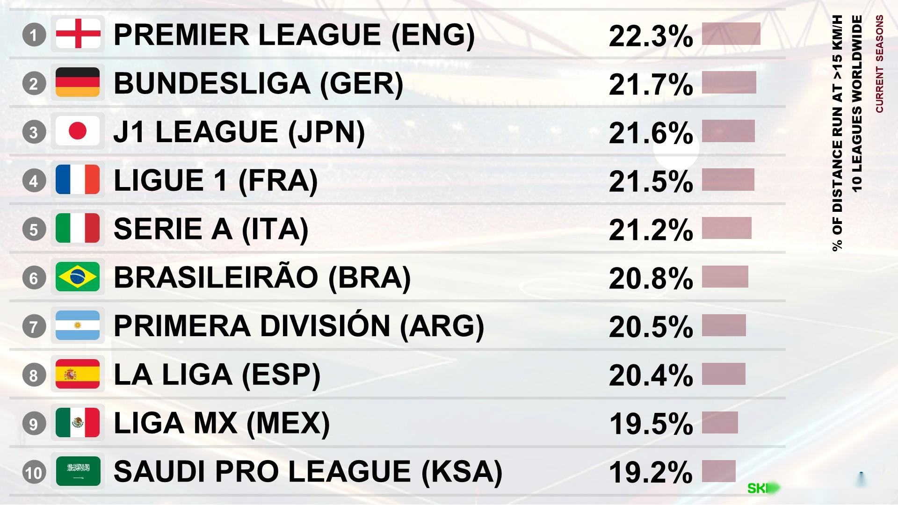Click the Brazil flag icon
The width and height of the screenshot is (898, 505).
[x=78, y=277]
